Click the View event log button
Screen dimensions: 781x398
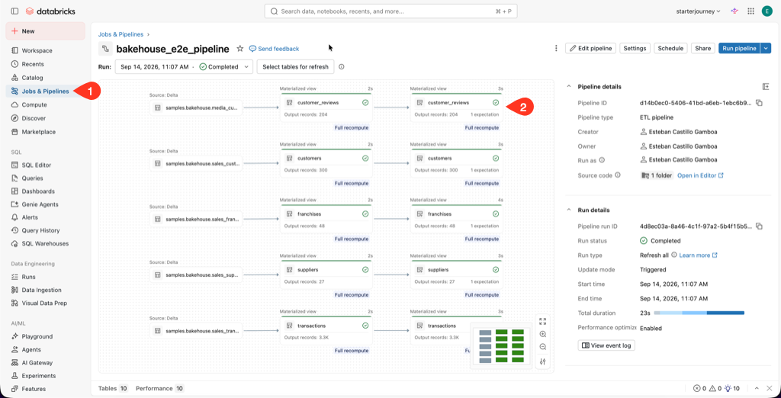[x=606, y=345]
